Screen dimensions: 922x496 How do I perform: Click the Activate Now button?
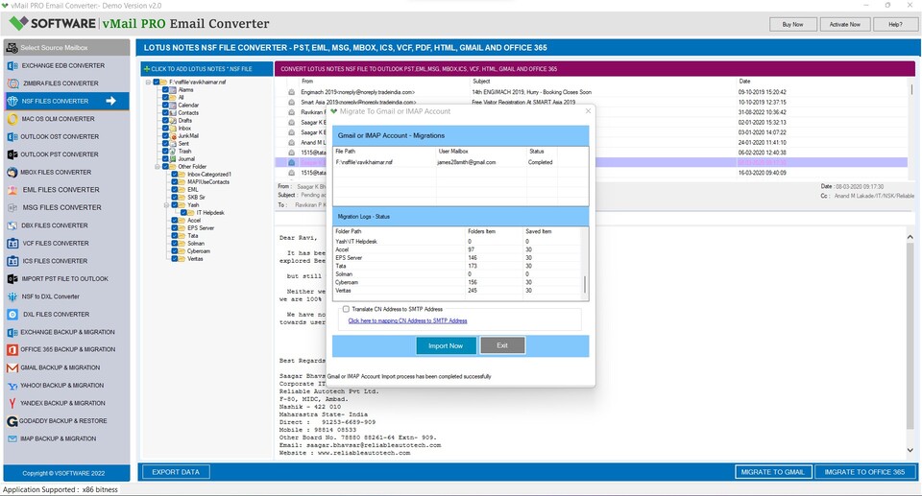[844, 24]
